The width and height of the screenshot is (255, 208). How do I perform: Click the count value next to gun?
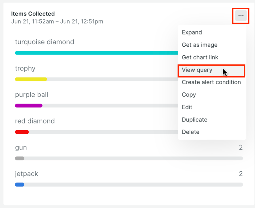tap(241, 147)
